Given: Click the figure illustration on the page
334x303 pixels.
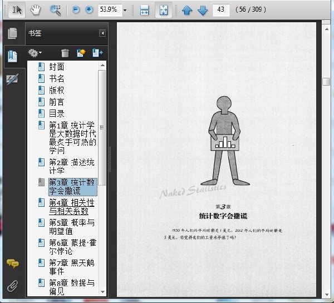Looking at the screenshot, I should click(x=224, y=141).
